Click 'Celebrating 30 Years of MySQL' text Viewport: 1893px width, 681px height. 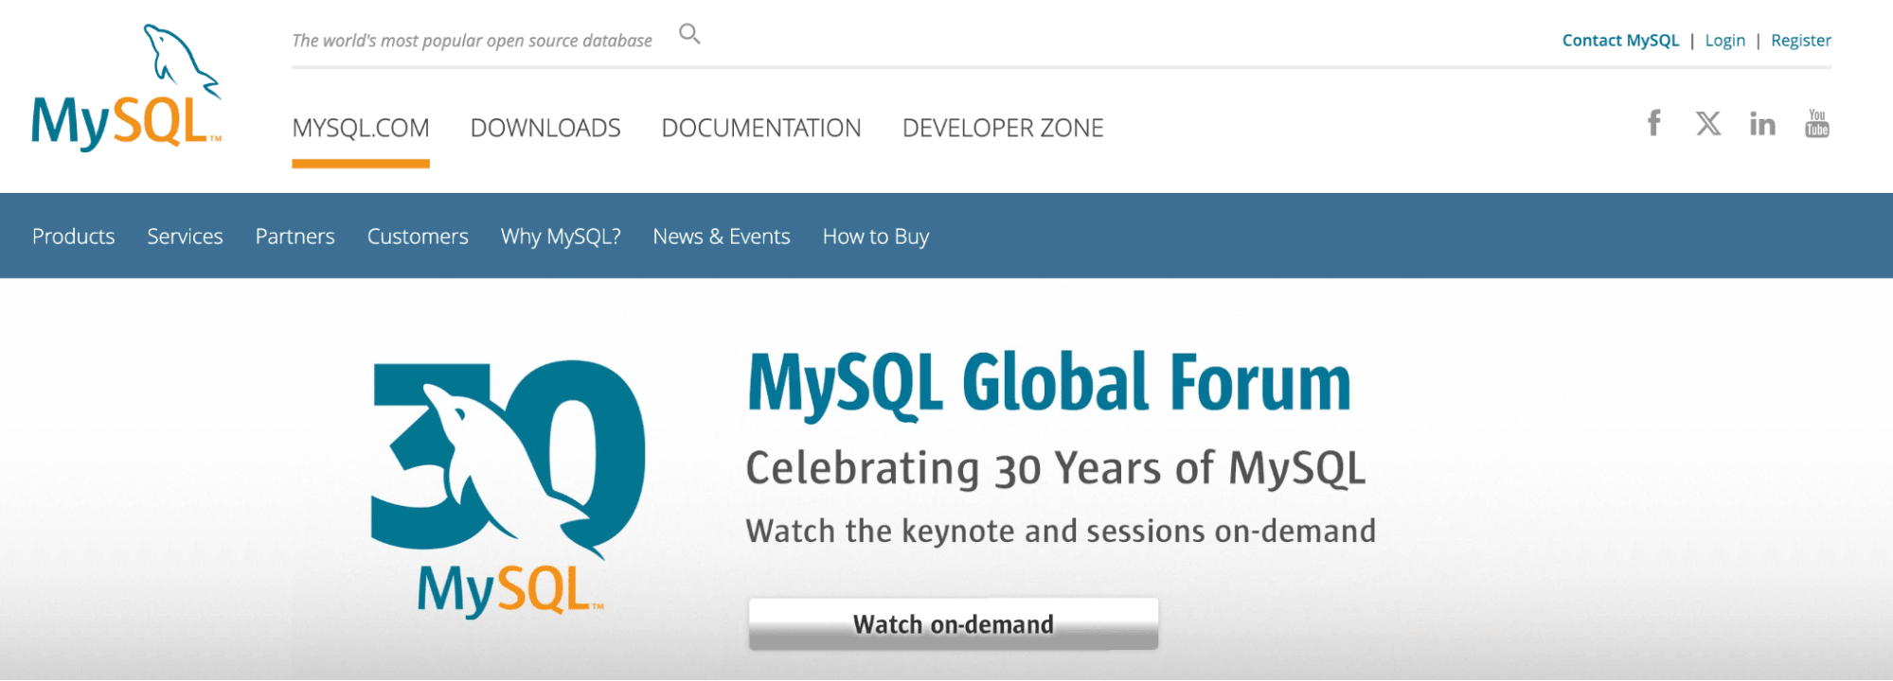pos(1056,468)
